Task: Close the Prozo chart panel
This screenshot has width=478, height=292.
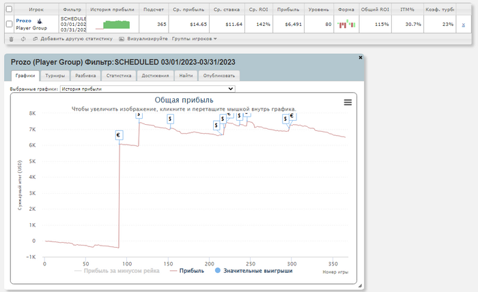Action: pos(361,57)
